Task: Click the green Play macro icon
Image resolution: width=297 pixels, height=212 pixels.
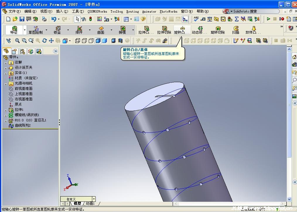Action: (268, 19)
